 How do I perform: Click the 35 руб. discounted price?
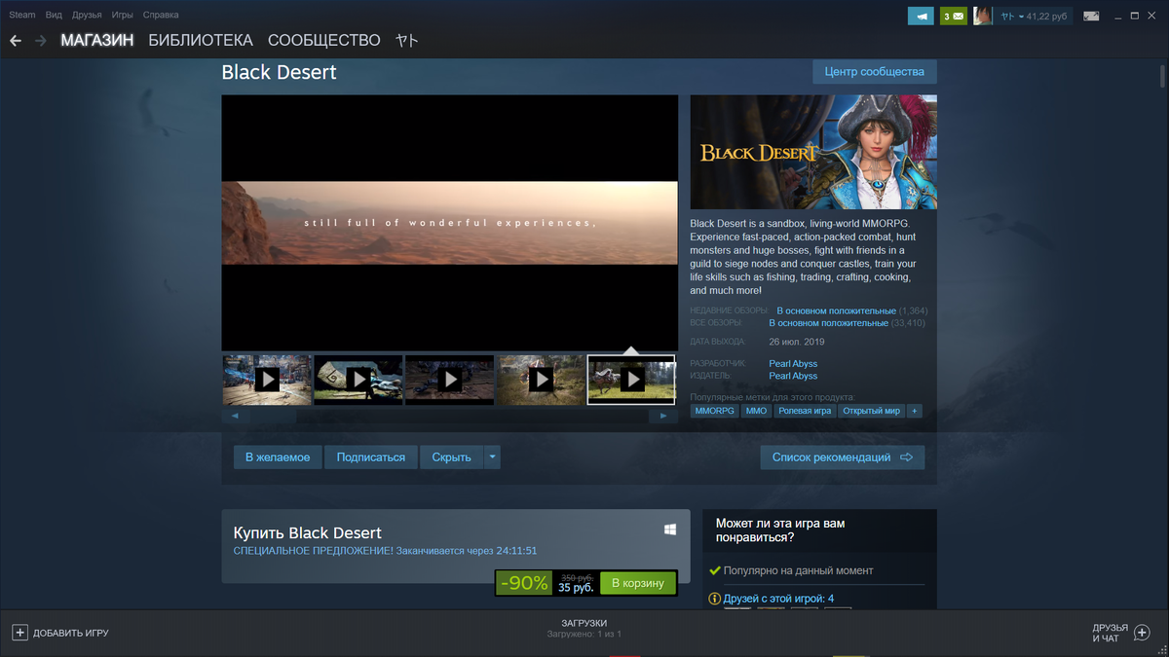(576, 588)
